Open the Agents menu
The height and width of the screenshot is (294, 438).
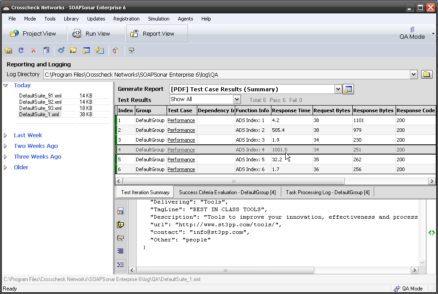[x=185, y=19]
